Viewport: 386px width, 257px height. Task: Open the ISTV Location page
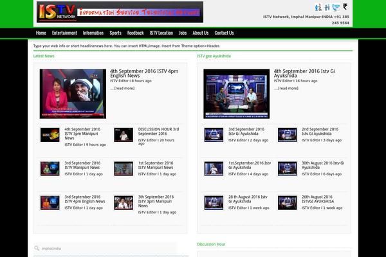(161, 33)
